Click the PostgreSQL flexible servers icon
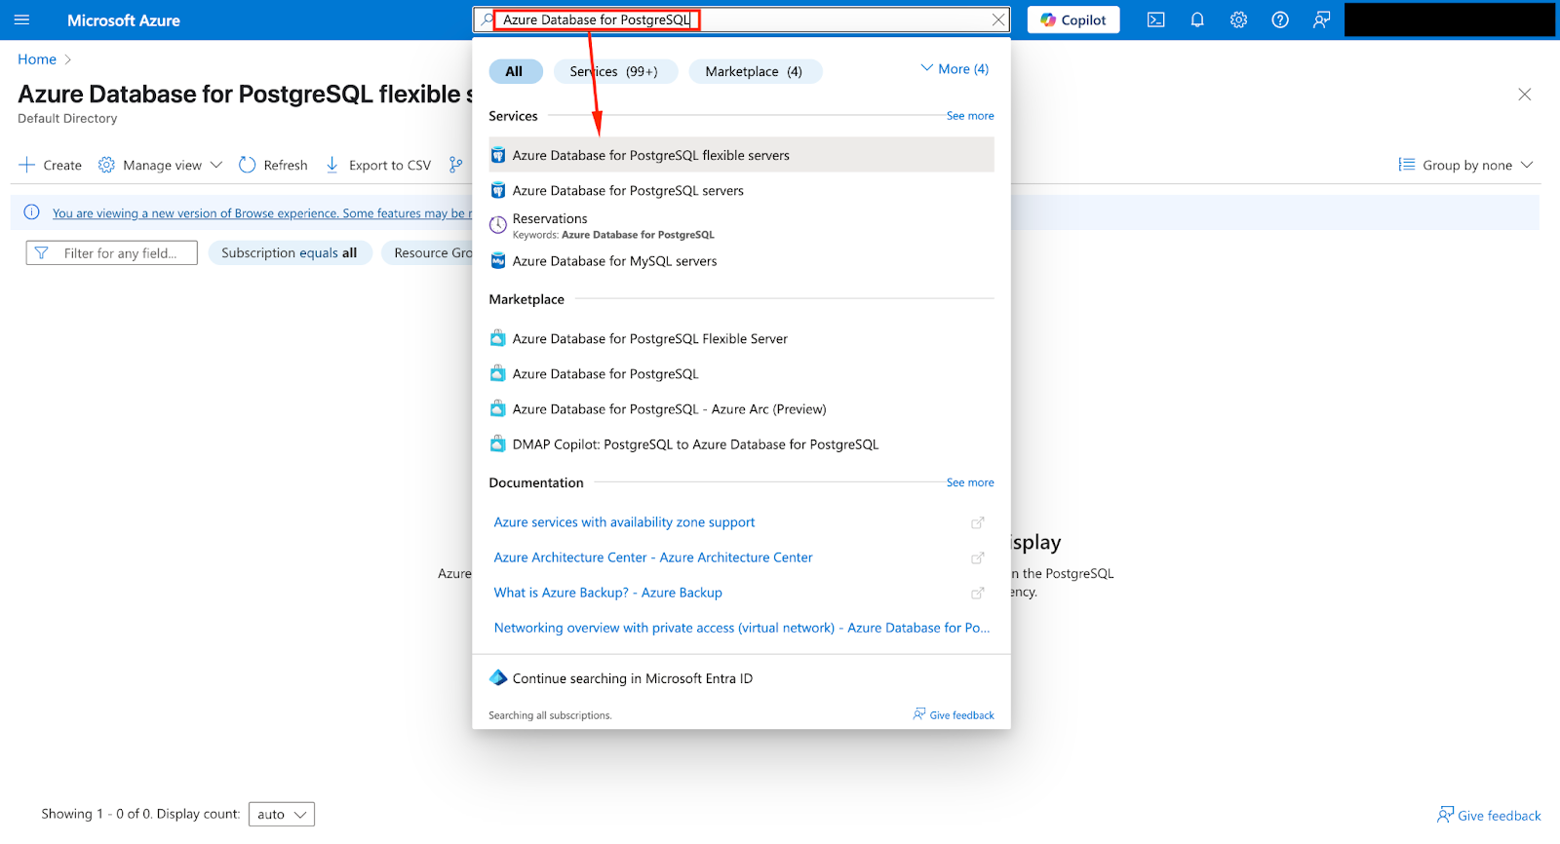1560x844 pixels. pos(498,155)
